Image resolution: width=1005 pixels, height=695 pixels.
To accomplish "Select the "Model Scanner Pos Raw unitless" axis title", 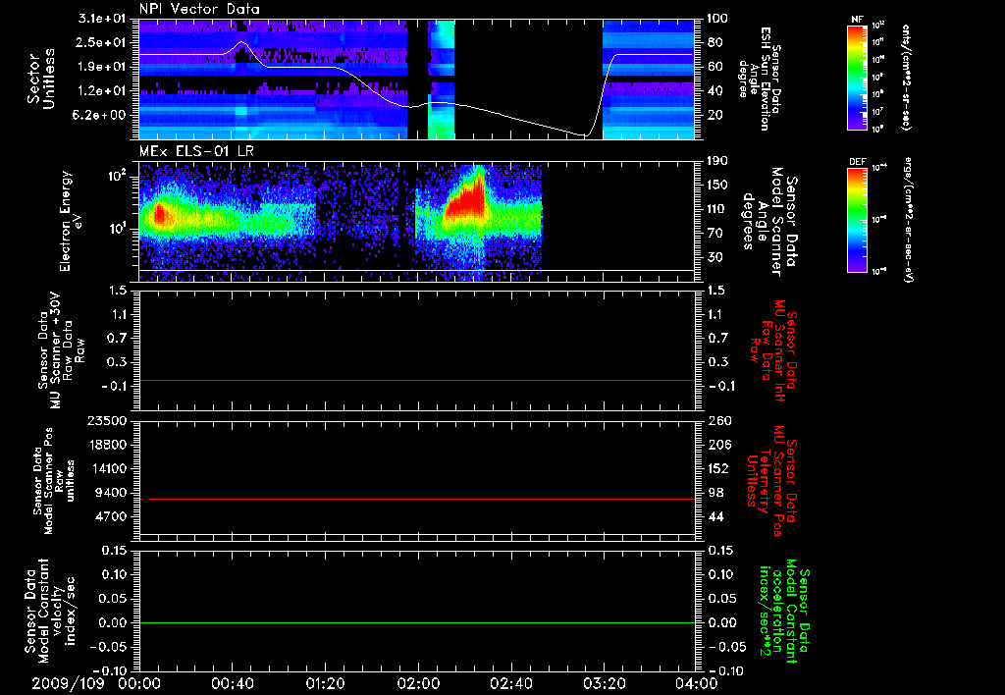I will 54,482.
